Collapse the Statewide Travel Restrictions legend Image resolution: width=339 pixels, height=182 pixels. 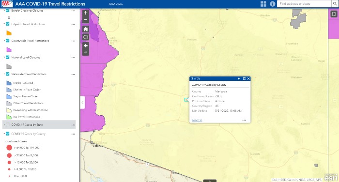pyautogui.click(x=4, y=74)
